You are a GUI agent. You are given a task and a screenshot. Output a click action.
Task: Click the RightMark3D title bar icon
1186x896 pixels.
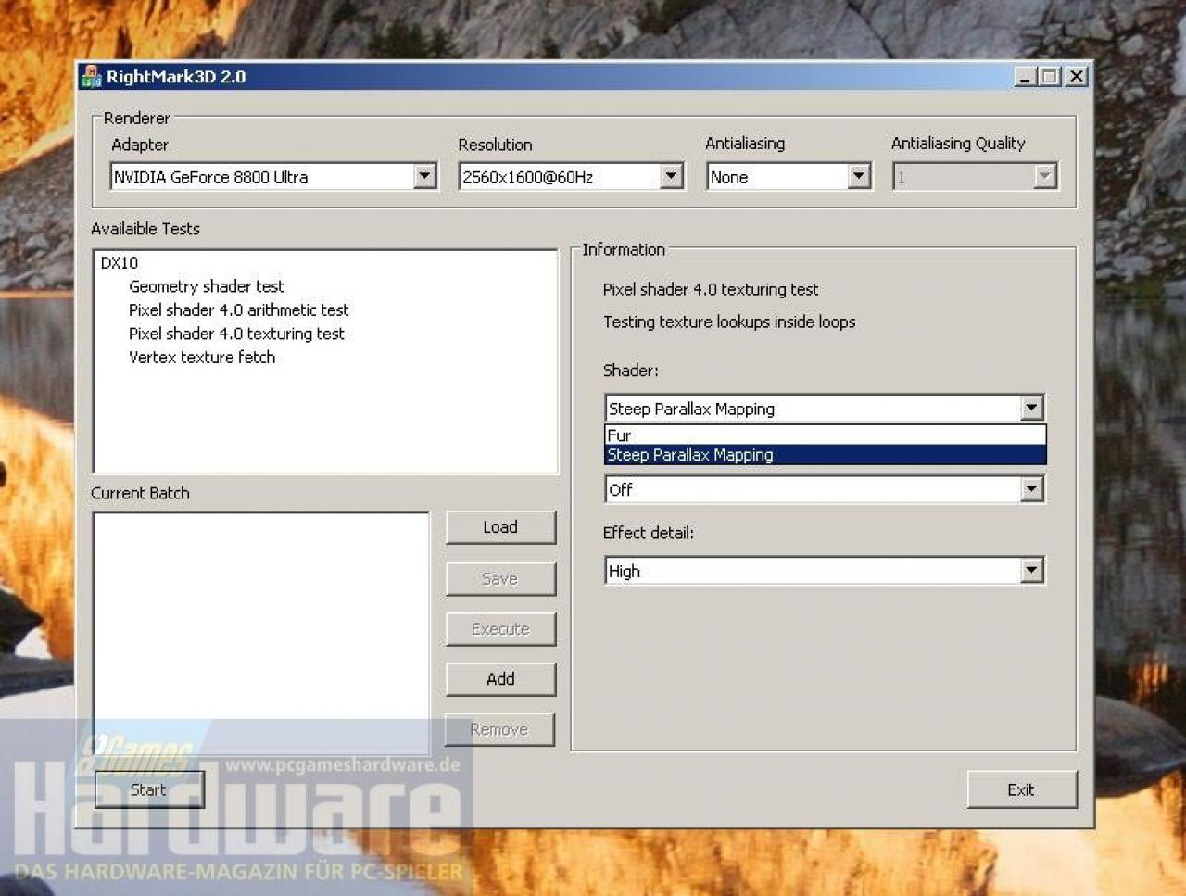(x=91, y=76)
